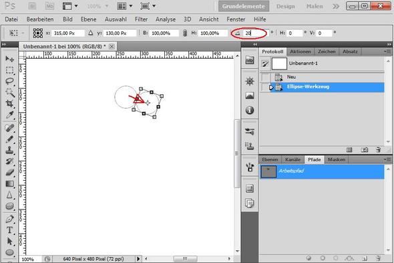Select the Path Selection arrow tool
This screenshot has width=394, height=263.
(9, 242)
